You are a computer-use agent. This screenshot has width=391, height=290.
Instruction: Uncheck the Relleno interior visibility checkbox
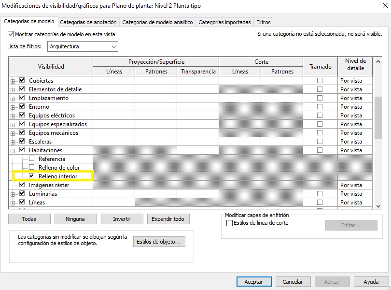32,176
